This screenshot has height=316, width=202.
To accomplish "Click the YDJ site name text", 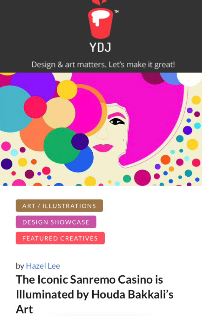I will coord(100,47).
